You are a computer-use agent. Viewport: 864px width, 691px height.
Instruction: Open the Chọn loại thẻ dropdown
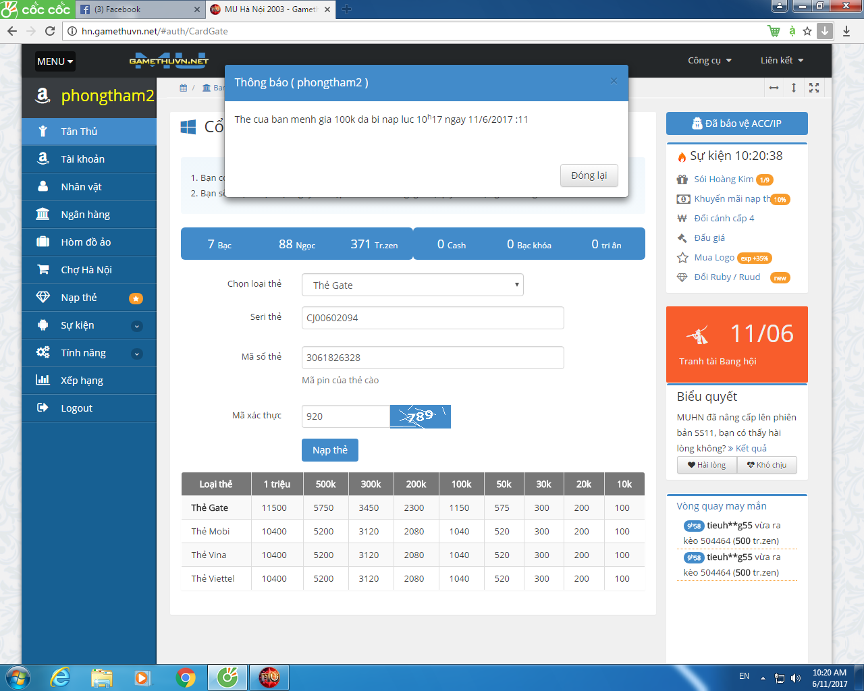pos(412,285)
